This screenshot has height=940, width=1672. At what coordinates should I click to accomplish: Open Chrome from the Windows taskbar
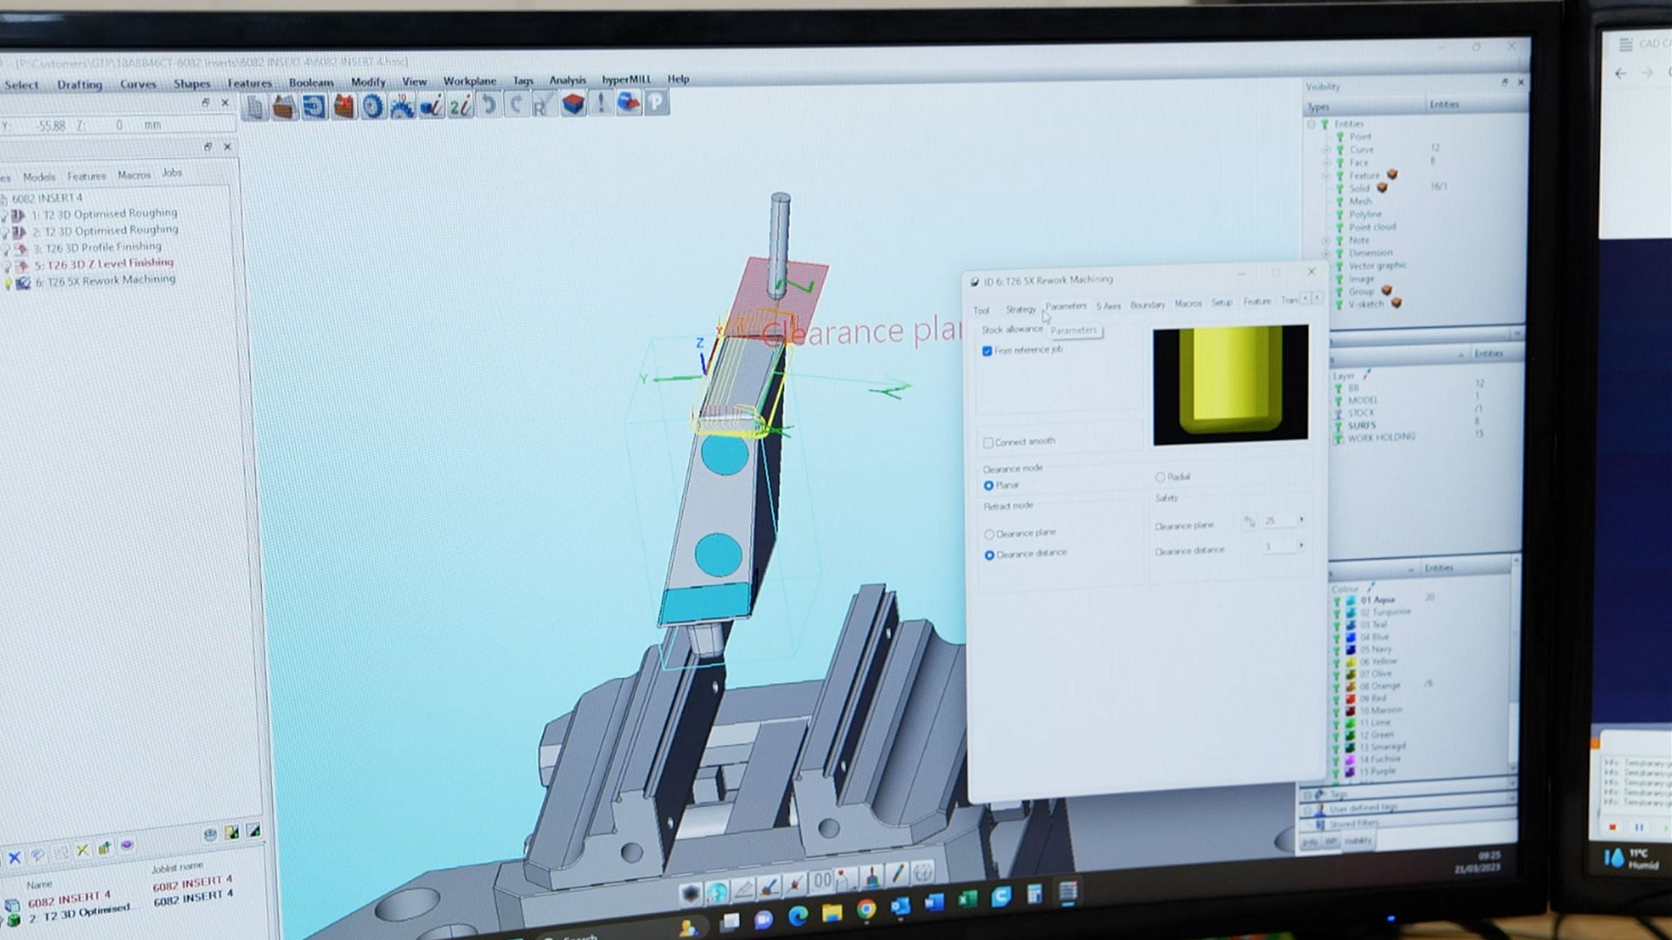pos(866,910)
